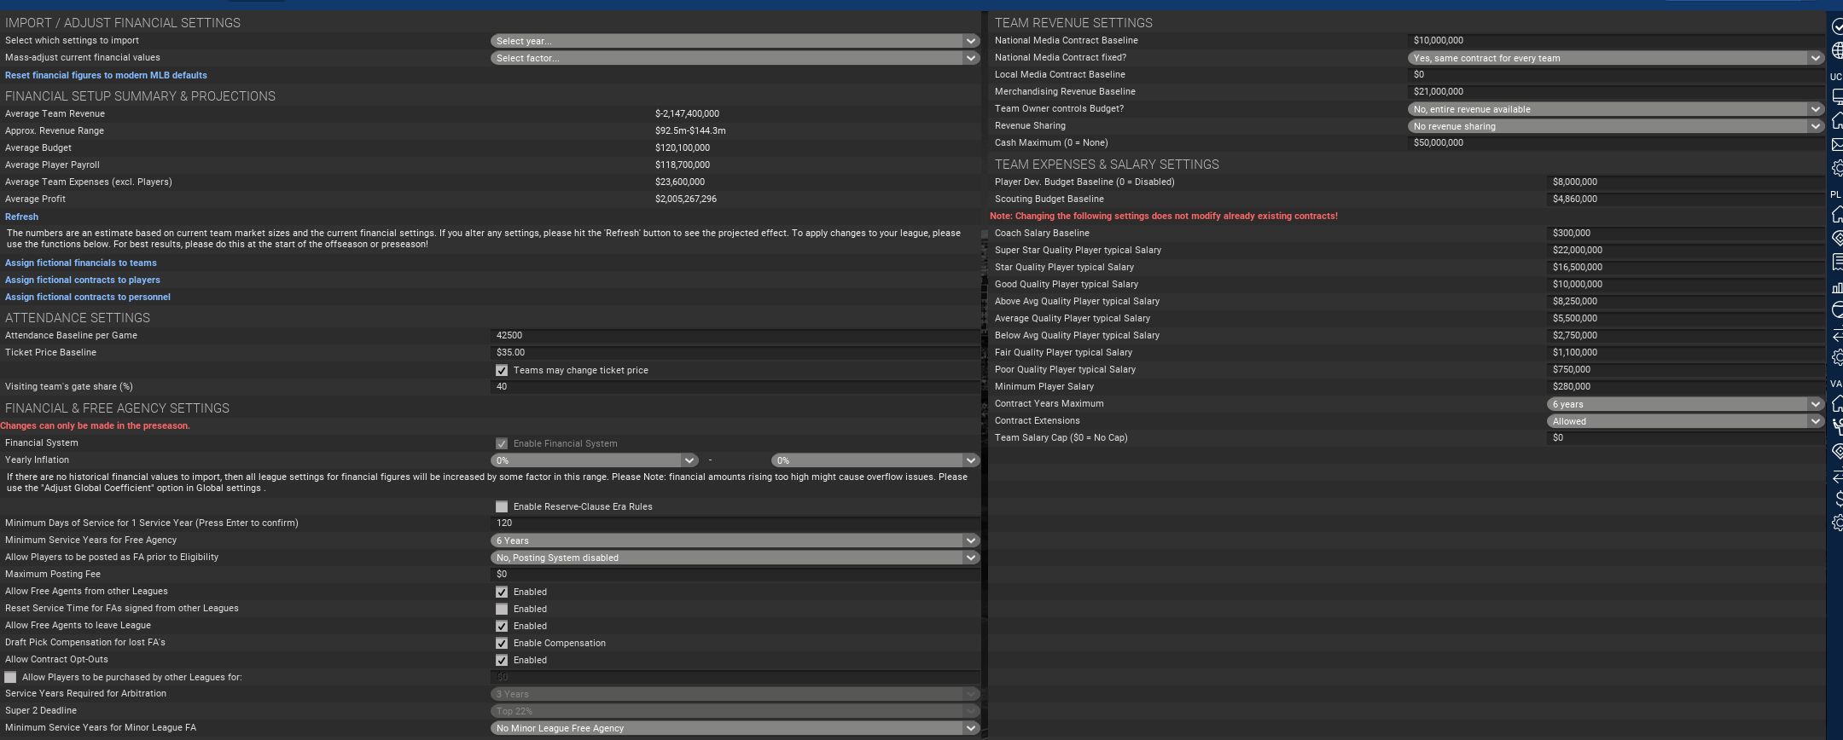The height and width of the screenshot is (740, 1843).
Task: Click Team Salary Cap $0 field
Action: (1685, 437)
